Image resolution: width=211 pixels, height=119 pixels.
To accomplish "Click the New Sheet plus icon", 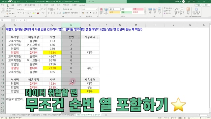I will click(106, 115).
